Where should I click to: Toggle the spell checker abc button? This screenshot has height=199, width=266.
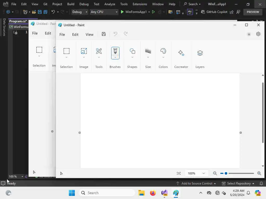point(190,12)
